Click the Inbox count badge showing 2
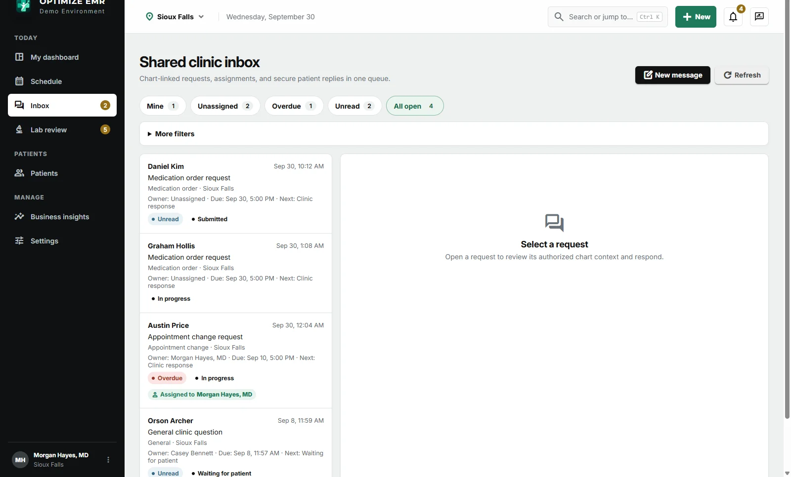Image resolution: width=791 pixels, height=477 pixels. [105, 105]
